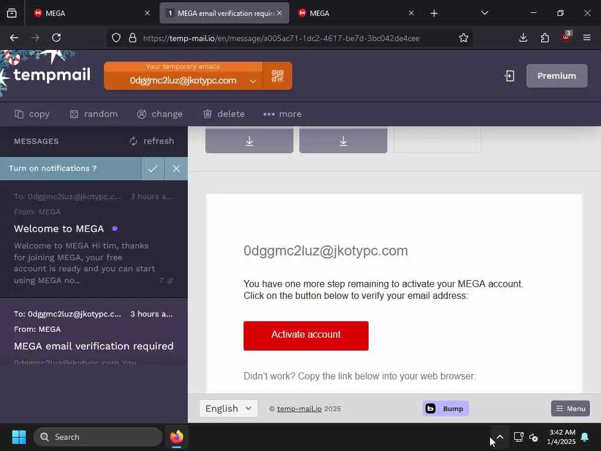601x451 pixels.
Task: Click the taskbar Search box
Action: 98,437
